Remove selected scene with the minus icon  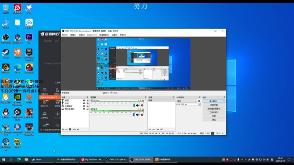click(x=153, y=129)
